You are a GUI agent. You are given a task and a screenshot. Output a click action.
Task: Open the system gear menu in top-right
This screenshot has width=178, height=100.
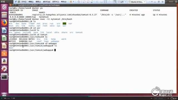click(176, 2)
